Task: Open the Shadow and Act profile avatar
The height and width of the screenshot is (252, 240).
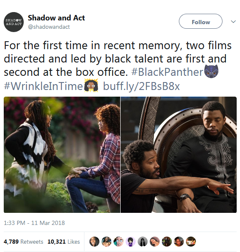Action: click(14, 22)
